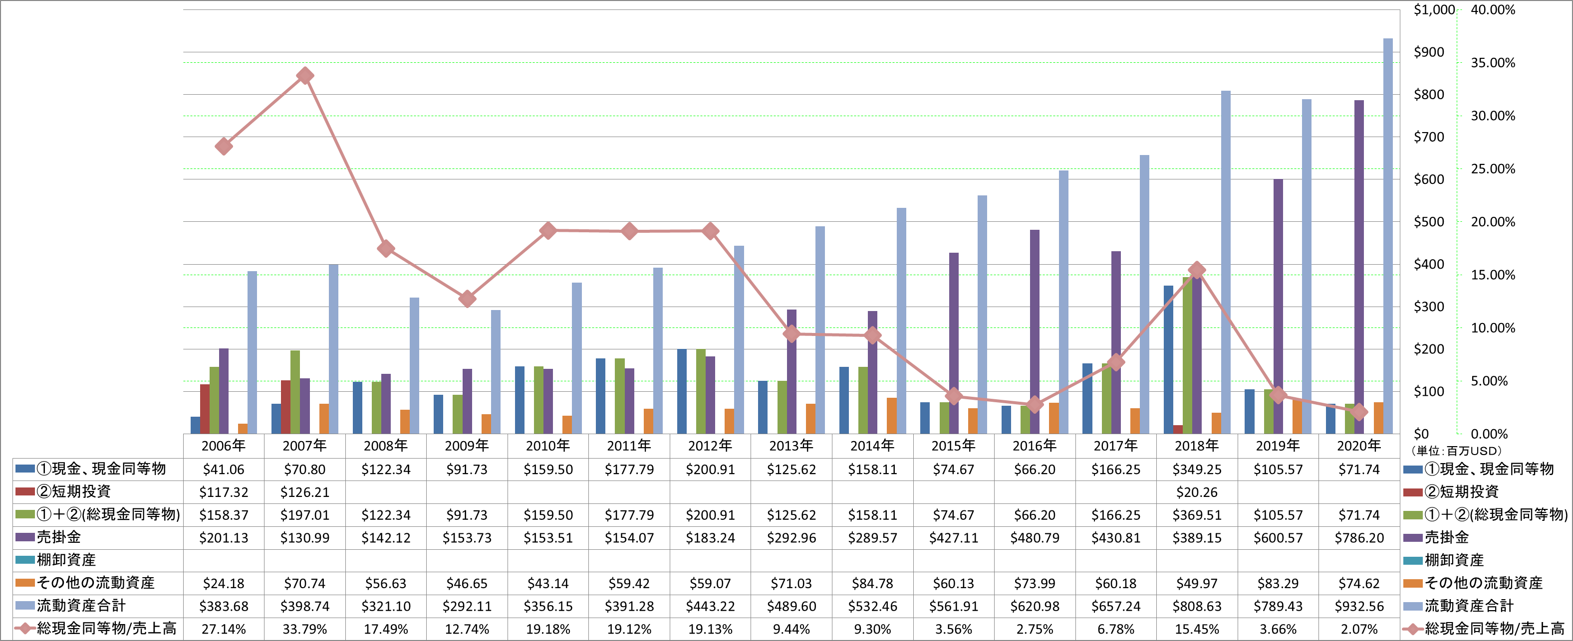
Task: Click the diamond line marker at 2007年 peak
Action: coord(305,76)
